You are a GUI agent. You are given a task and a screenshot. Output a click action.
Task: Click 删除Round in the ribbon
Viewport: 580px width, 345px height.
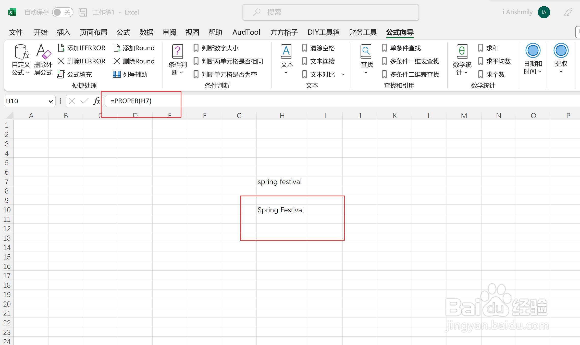pos(134,61)
